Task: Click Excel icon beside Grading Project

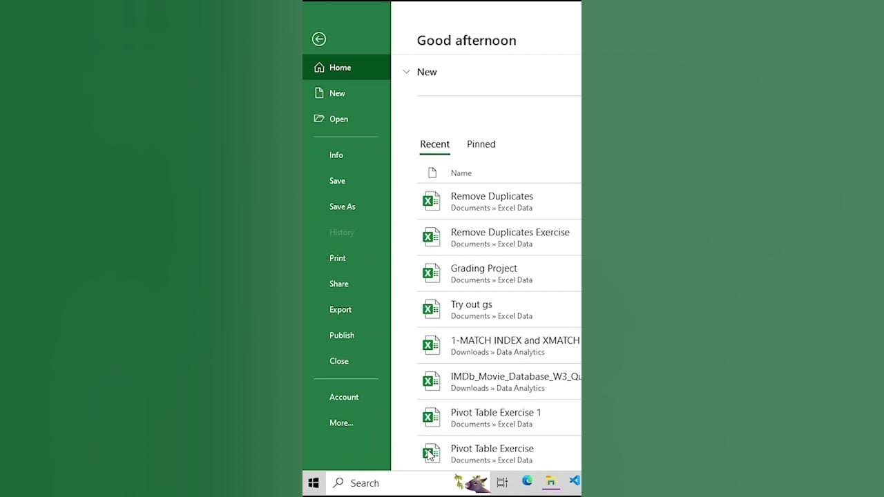Action: [x=432, y=273]
